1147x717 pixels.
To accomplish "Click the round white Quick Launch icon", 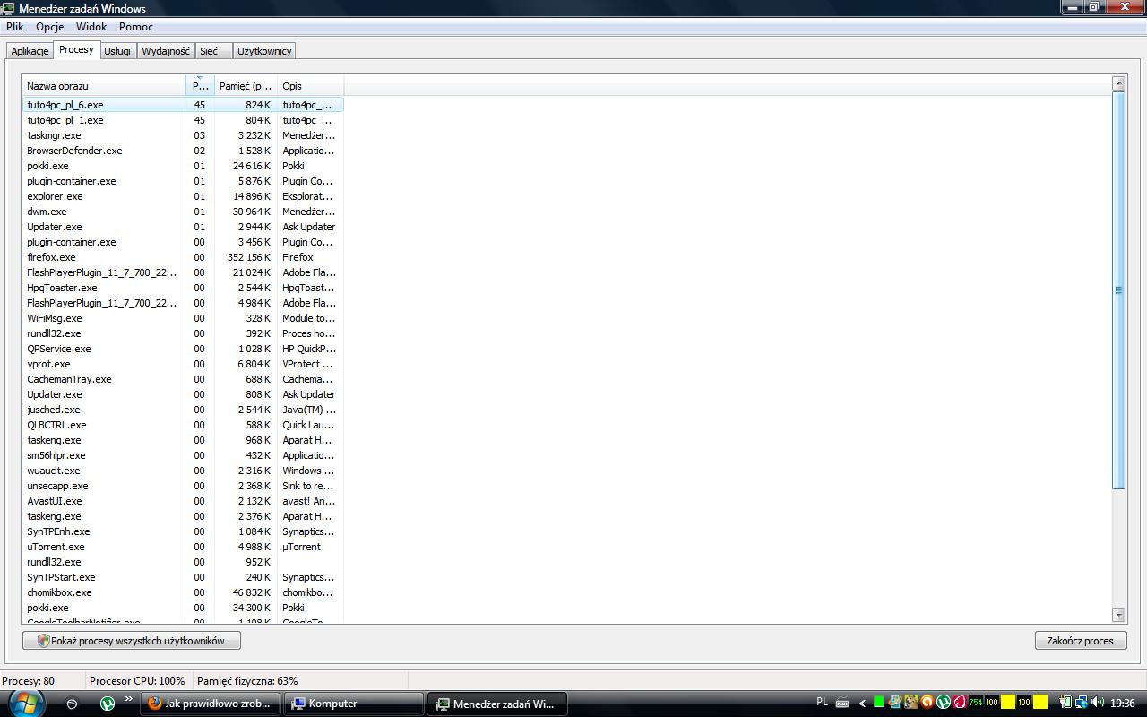I will coord(73,704).
